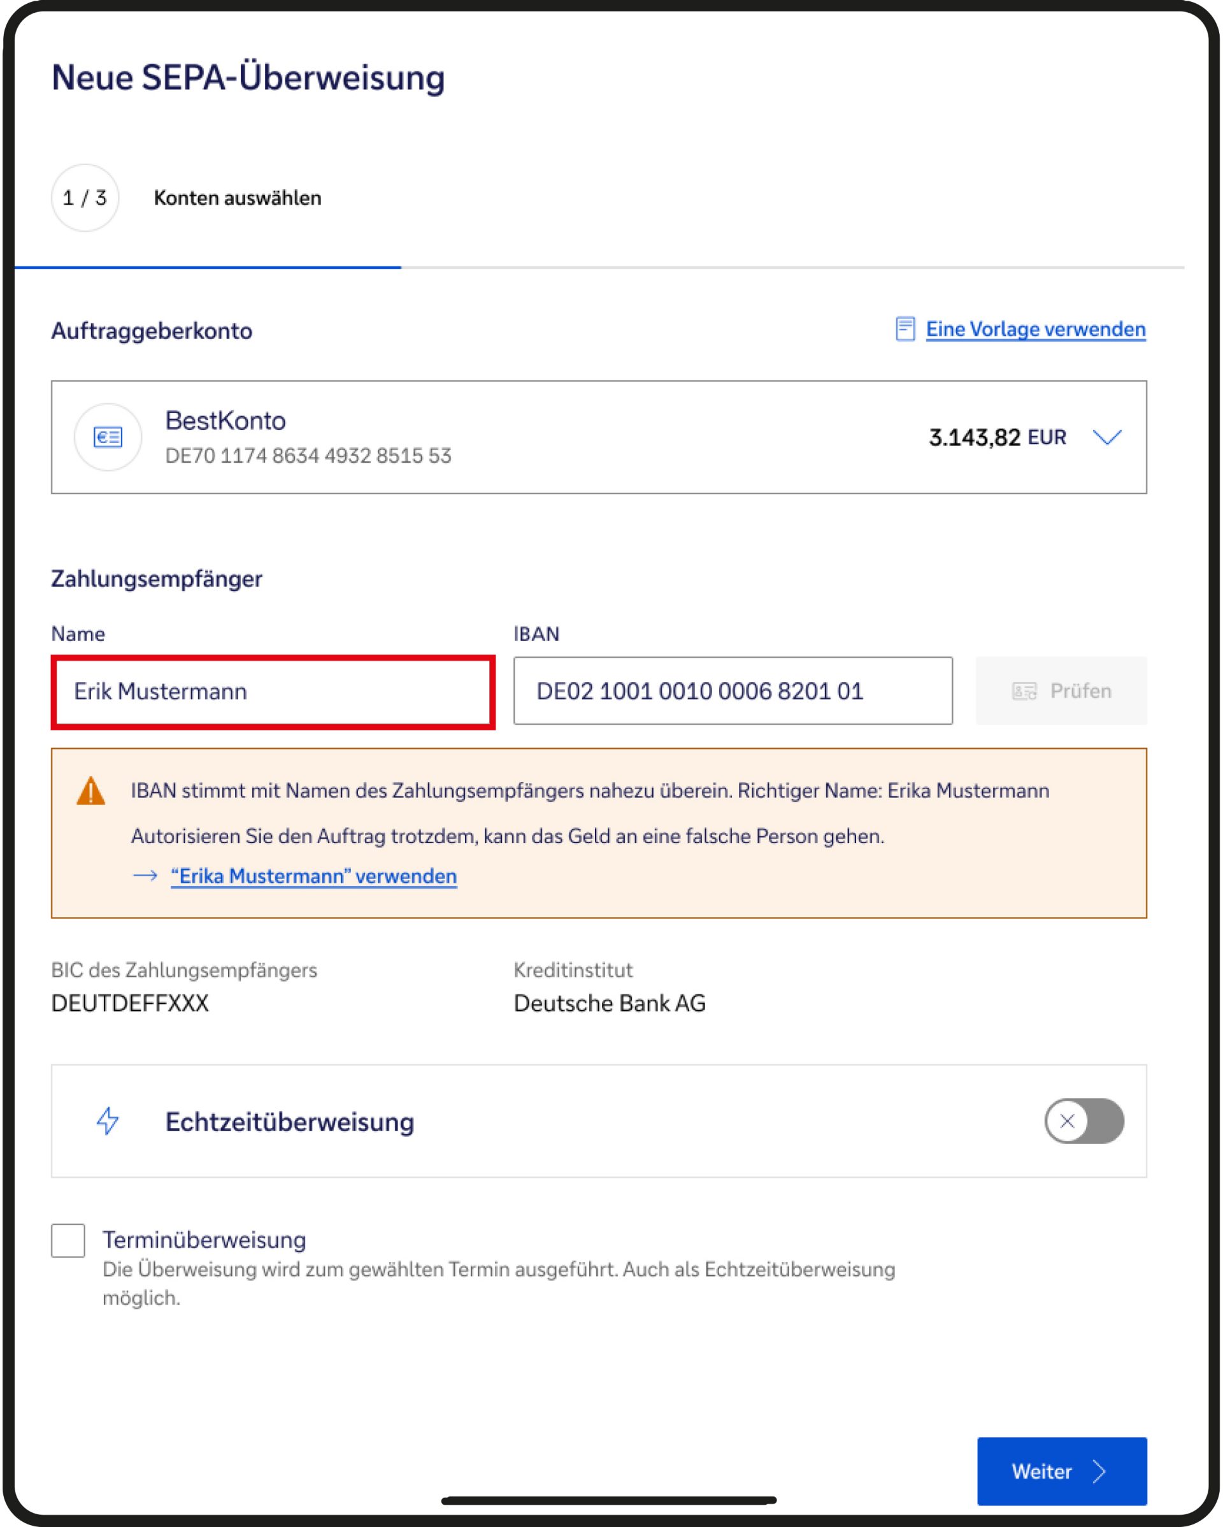Click the ID card icon beside Prüfen

(x=1024, y=691)
